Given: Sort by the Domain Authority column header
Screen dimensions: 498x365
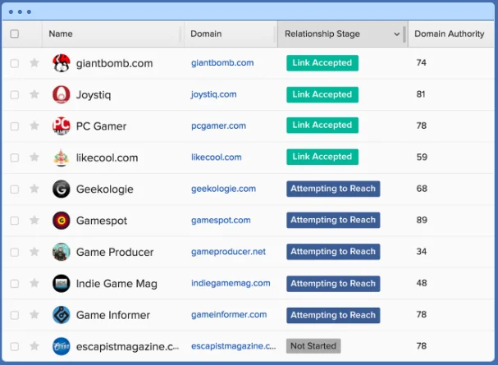Looking at the screenshot, I should click(x=449, y=34).
